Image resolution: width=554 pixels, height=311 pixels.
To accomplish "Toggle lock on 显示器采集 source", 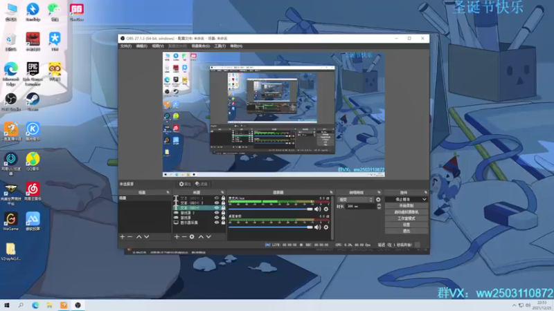I will pyautogui.click(x=223, y=223).
